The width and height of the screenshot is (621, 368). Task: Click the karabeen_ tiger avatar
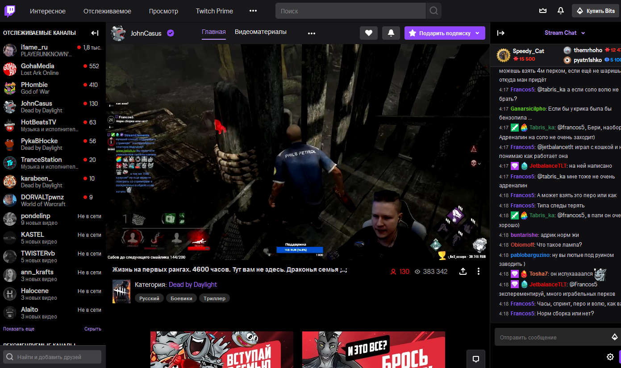(x=10, y=182)
